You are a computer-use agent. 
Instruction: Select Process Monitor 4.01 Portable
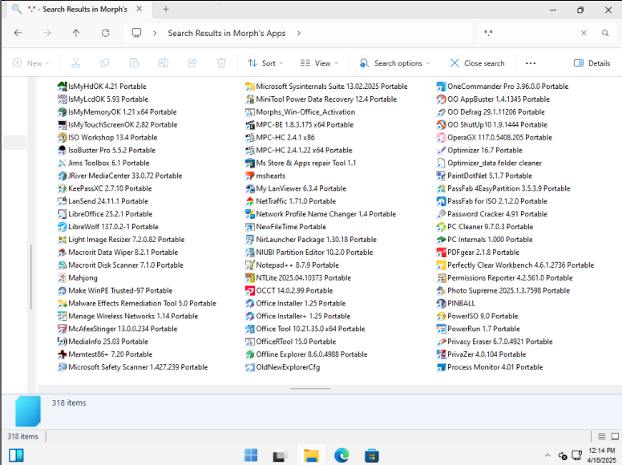point(490,367)
